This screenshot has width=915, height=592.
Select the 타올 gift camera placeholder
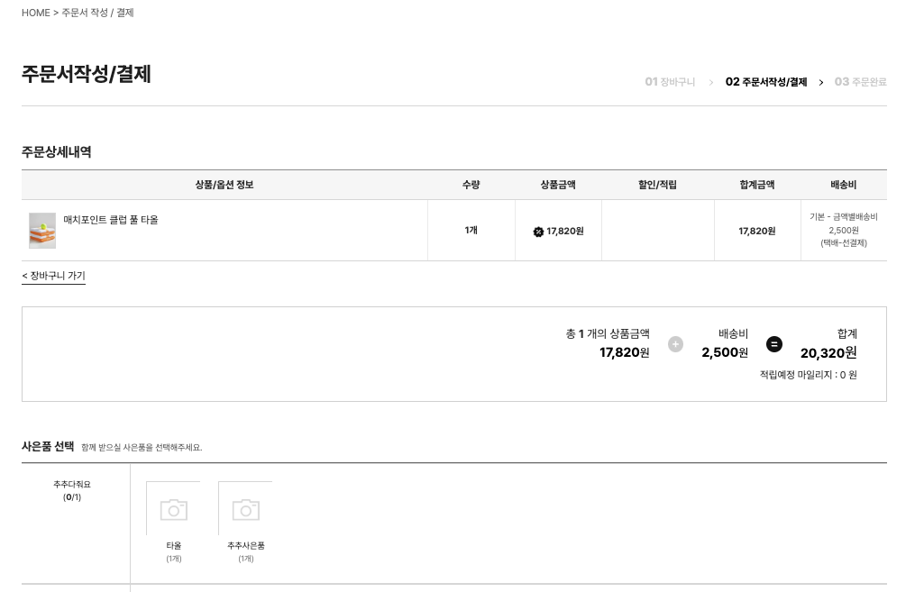[x=173, y=509]
